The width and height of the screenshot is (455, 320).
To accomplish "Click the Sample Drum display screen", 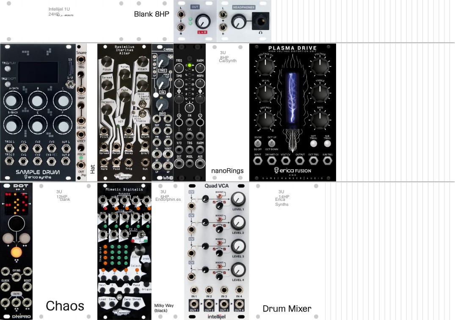I will (38, 72).
